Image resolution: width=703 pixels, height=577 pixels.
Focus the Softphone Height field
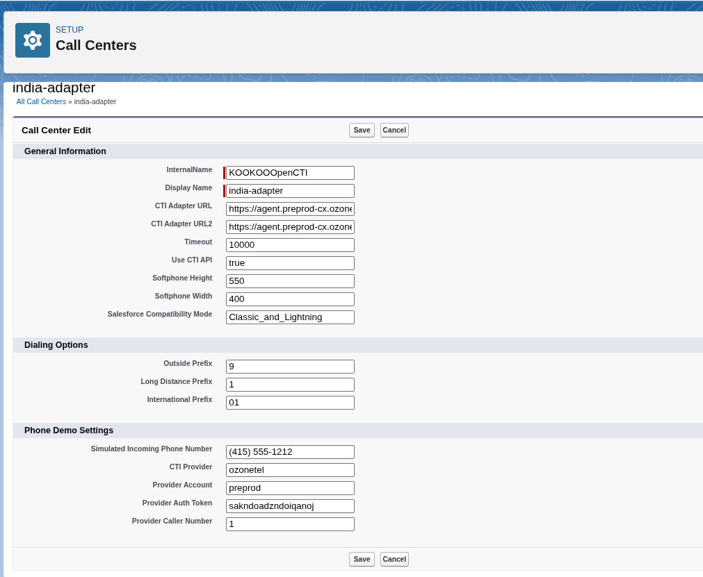[x=290, y=281]
